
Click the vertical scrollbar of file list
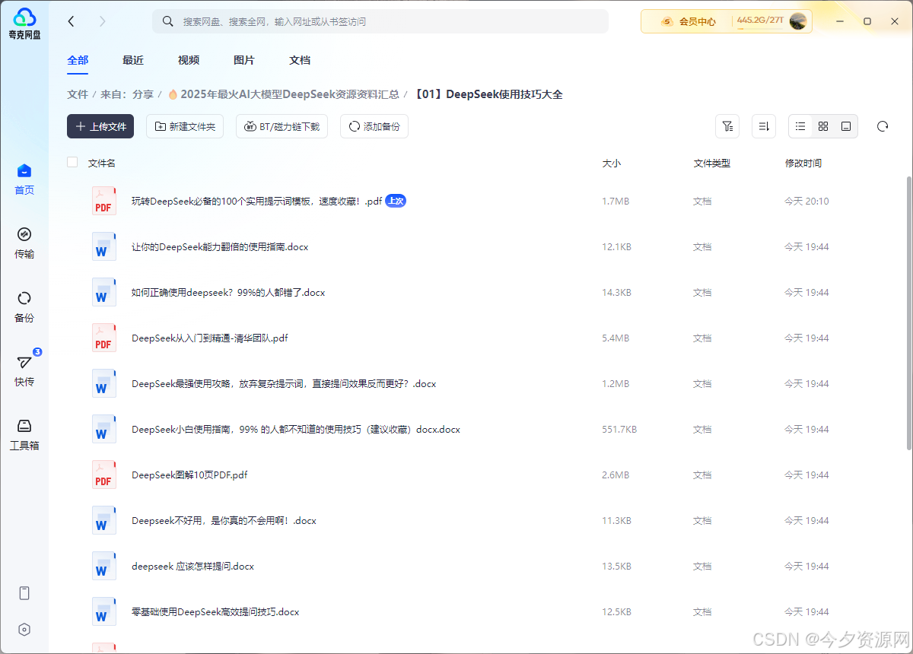click(909, 312)
